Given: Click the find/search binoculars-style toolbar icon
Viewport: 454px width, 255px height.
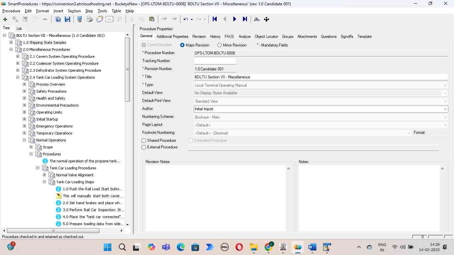Looking at the screenshot, I should click(257, 19).
